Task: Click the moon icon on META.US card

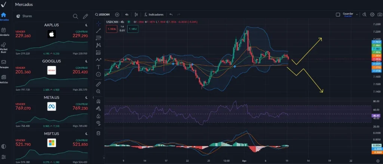Action: (86, 98)
